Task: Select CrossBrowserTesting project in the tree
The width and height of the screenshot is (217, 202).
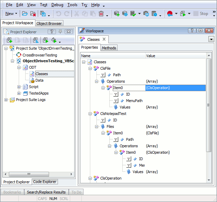Action: click(x=40, y=55)
